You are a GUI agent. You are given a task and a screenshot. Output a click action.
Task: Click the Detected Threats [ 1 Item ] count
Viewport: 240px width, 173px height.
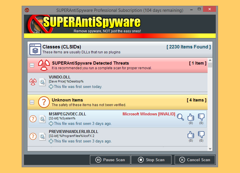pos(197,63)
